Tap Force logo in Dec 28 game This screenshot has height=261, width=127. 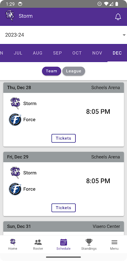15,119
